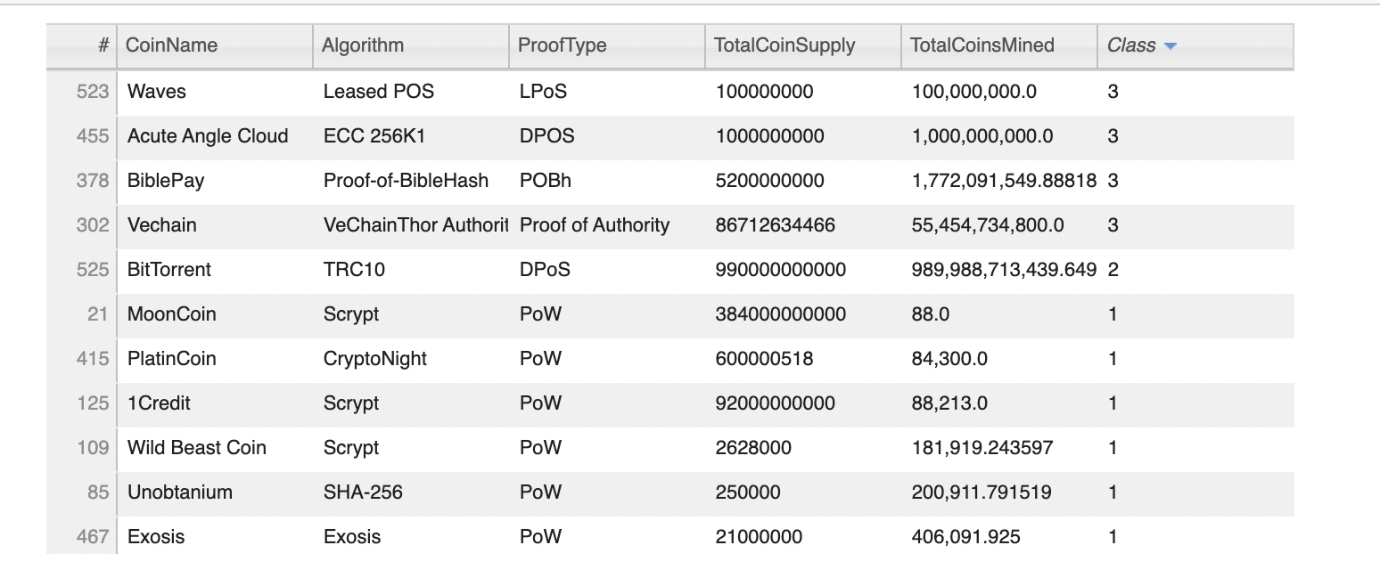The width and height of the screenshot is (1380, 586).
Task: Select the Waves coin name cell
Action: pos(215,92)
